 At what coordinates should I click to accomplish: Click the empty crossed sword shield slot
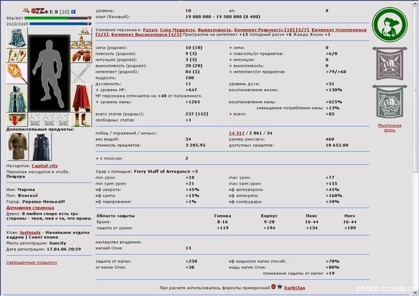81,74
